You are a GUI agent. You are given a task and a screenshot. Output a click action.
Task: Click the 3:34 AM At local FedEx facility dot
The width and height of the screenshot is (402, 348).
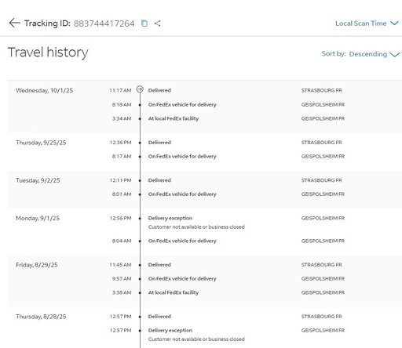click(x=140, y=118)
